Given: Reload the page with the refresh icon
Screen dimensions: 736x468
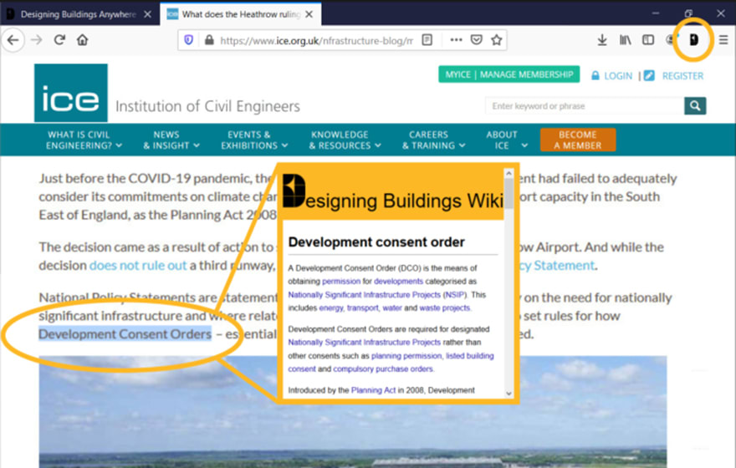Looking at the screenshot, I should tap(59, 40).
